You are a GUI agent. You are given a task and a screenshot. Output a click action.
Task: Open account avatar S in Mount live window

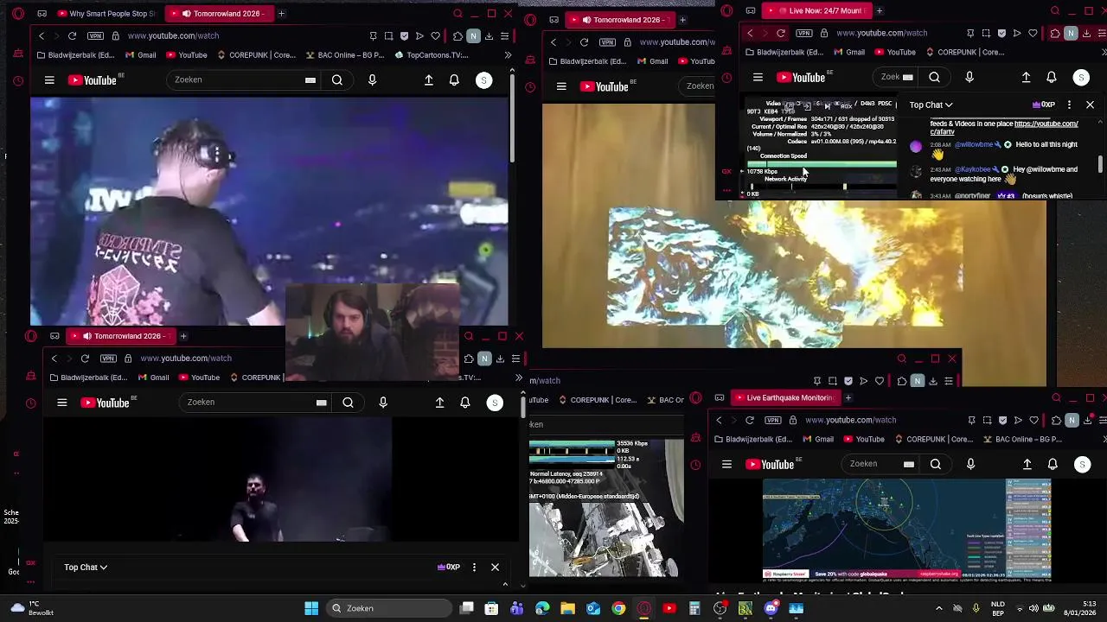click(x=1081, y=77)
